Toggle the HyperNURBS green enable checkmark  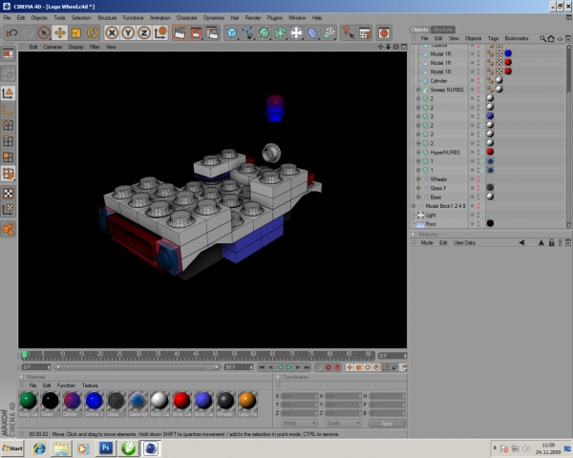point(482,153)
